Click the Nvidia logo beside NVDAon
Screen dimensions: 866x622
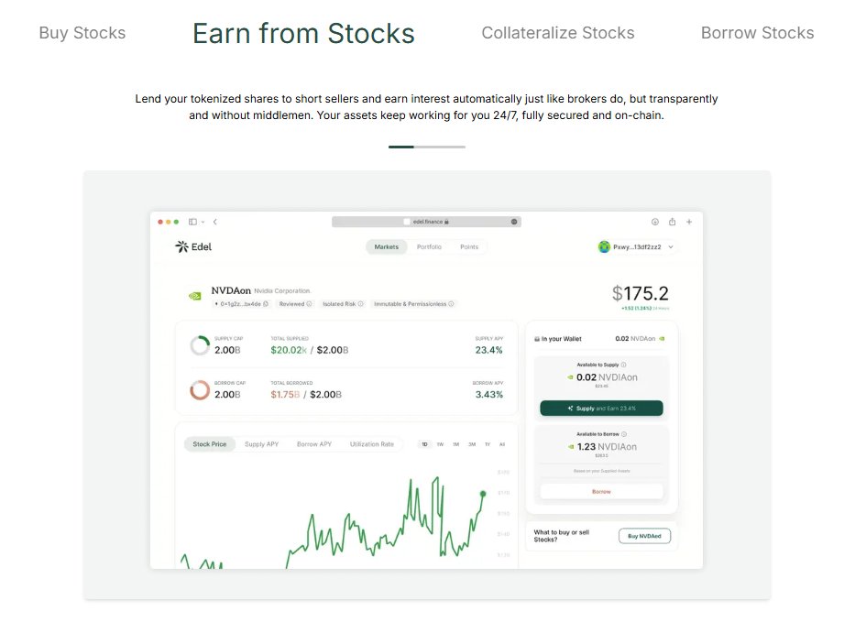coord(195,297)
